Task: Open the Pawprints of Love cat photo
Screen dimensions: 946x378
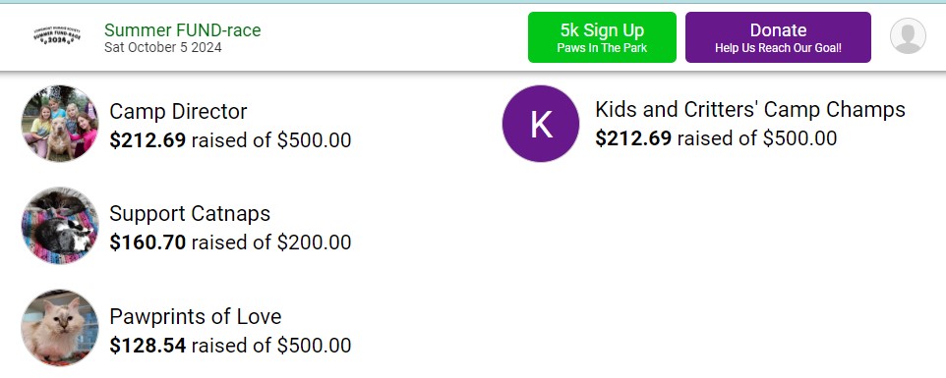Action: (x=60, y=328)
